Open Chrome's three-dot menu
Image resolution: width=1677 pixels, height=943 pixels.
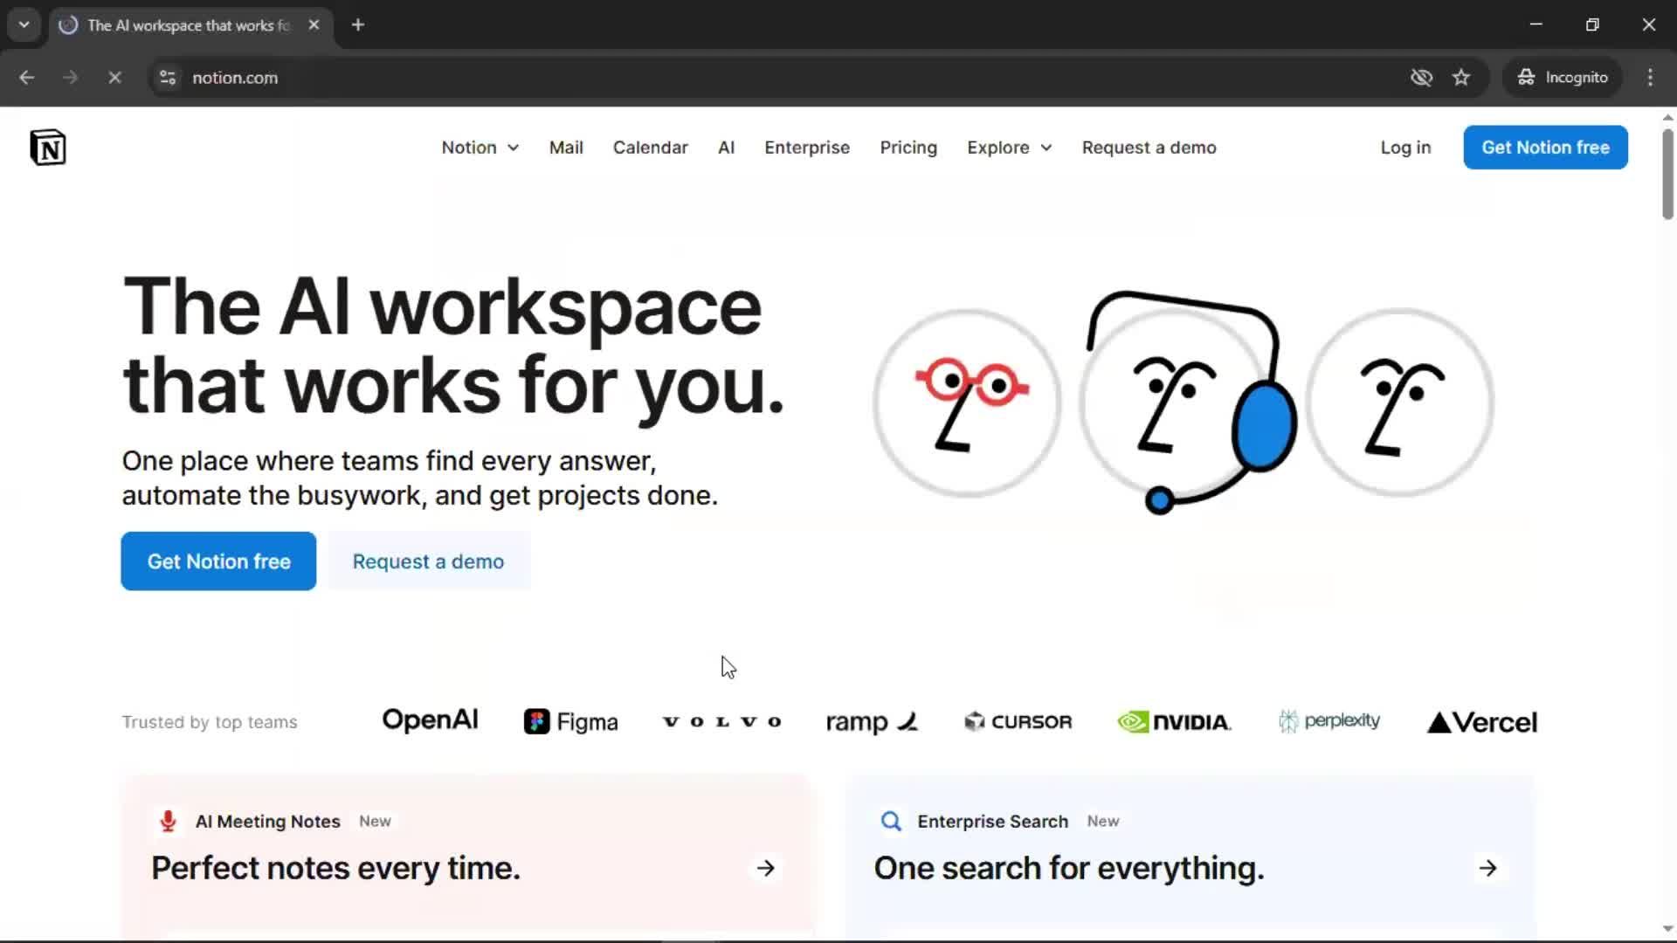[x=1650, y=78]
